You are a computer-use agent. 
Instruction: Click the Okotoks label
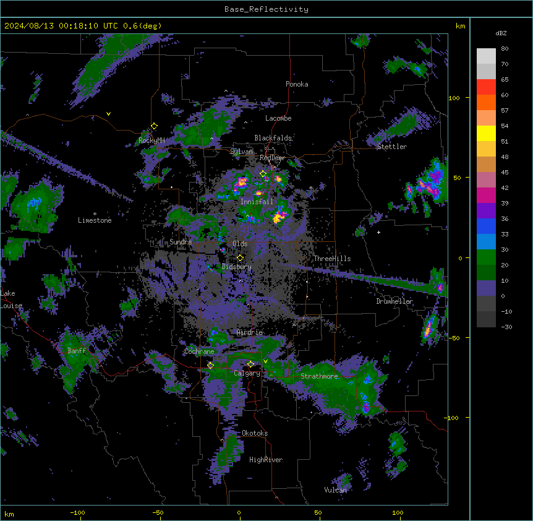[x=255, y=433]
